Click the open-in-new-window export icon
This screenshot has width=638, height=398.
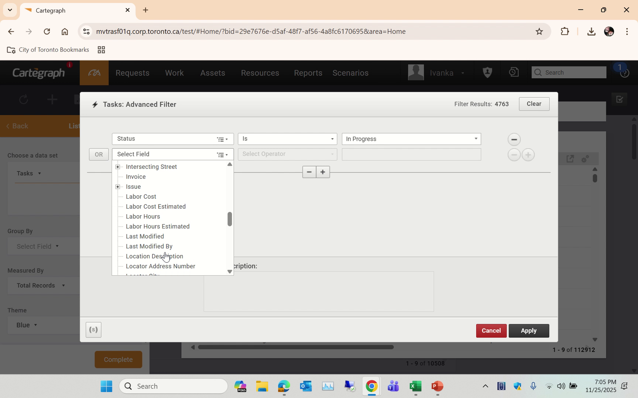(570, 158)
